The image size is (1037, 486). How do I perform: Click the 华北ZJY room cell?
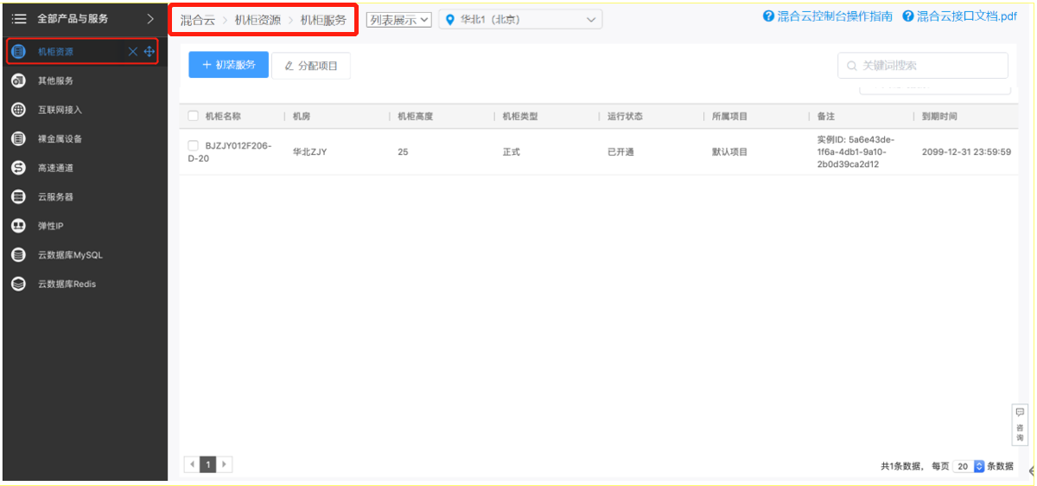coord(309,152)
